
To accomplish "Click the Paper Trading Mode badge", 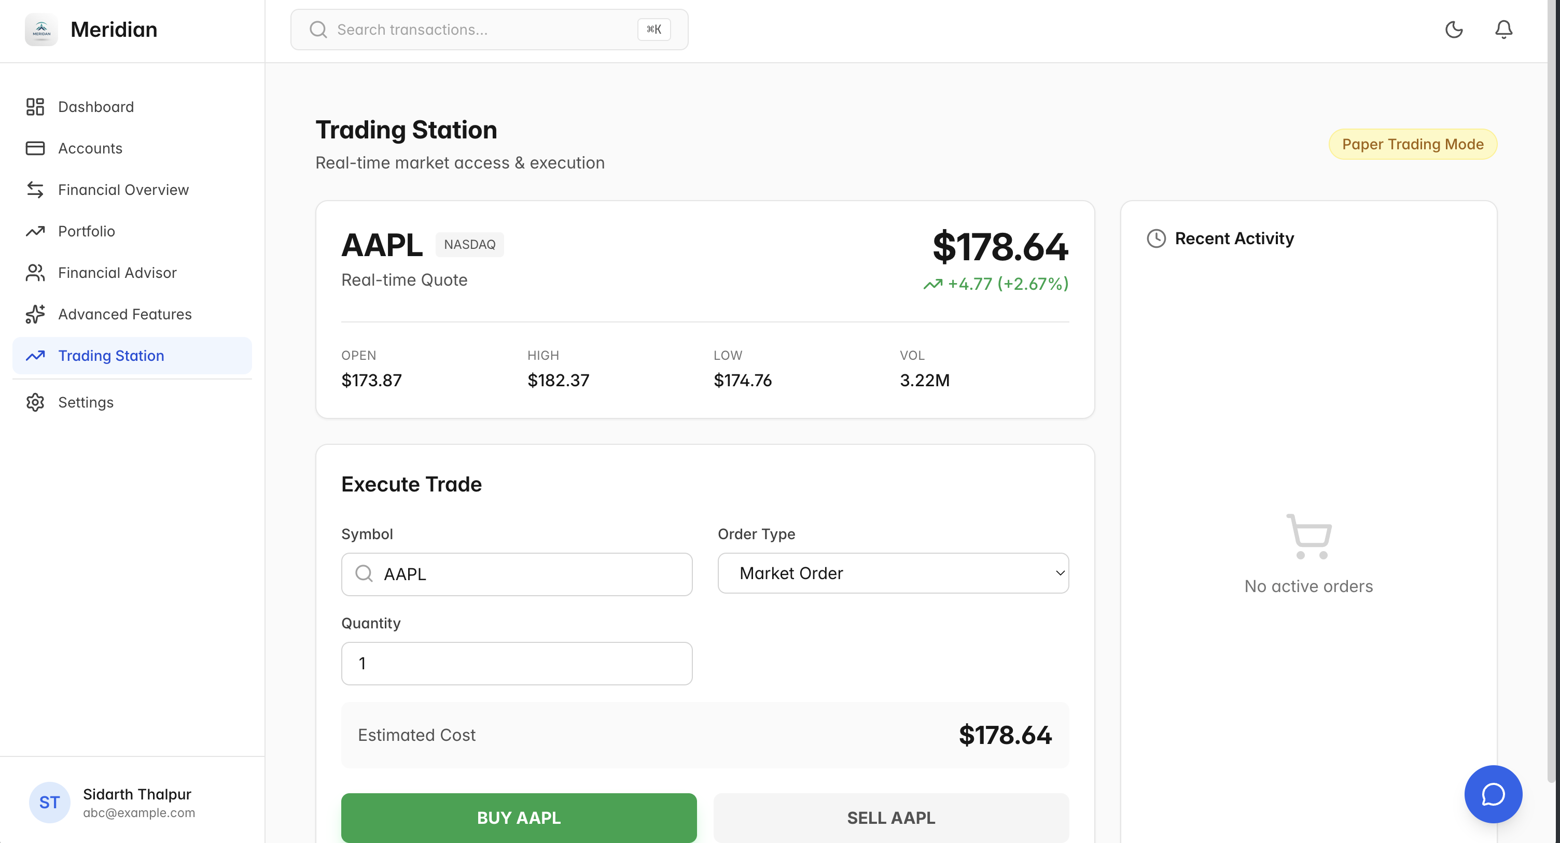I will coord(1412,144).
